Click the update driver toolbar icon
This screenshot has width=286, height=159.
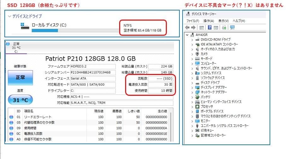[224, 28]
